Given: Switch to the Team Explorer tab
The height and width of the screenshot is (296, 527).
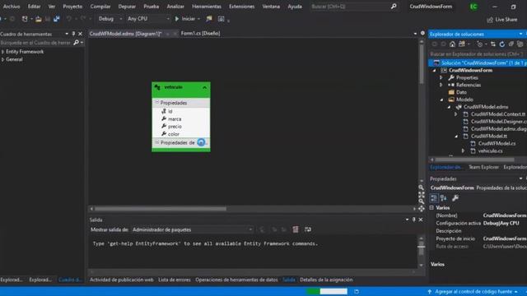Looking at the screenshot, I should (483, 167).
